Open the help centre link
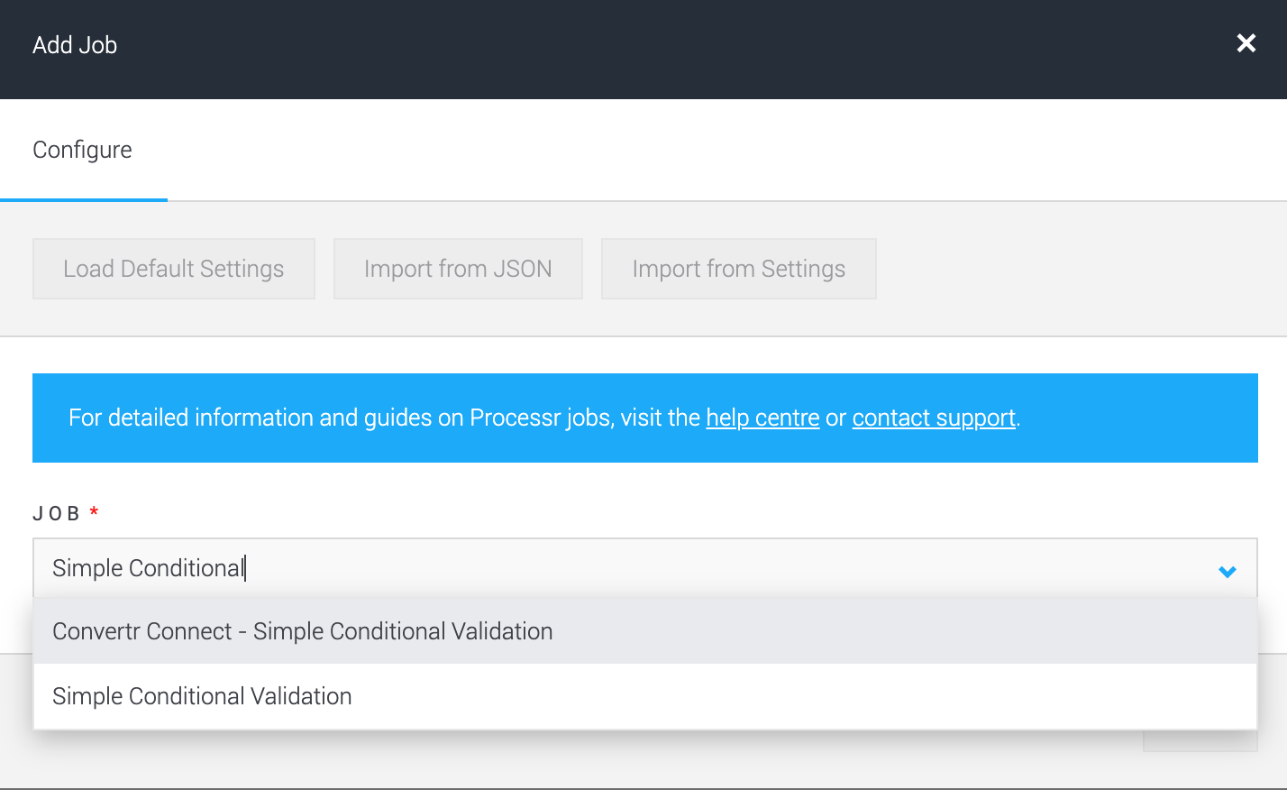1287x790 pixels. 762,418
